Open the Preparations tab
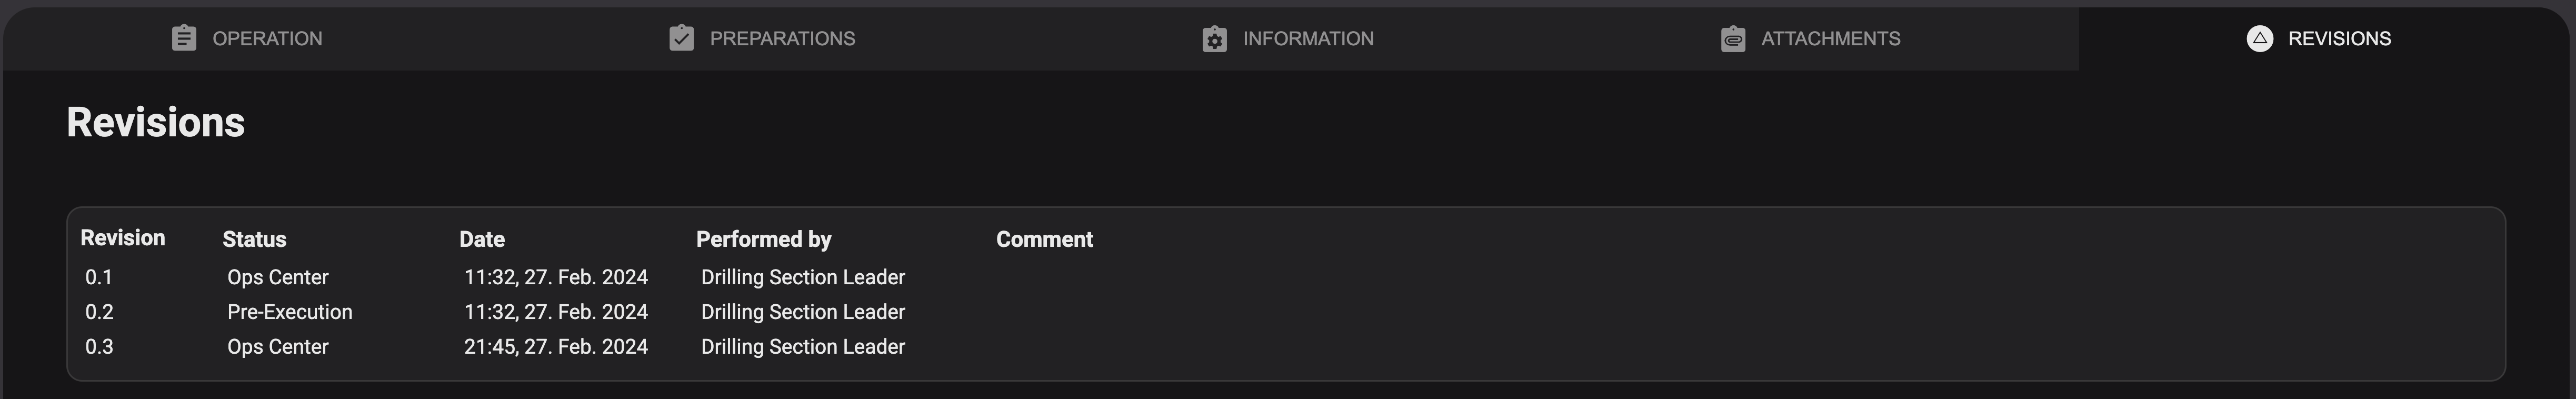Image resolution: width=2576 pixels, height=399 pixels. pos(782,38)
